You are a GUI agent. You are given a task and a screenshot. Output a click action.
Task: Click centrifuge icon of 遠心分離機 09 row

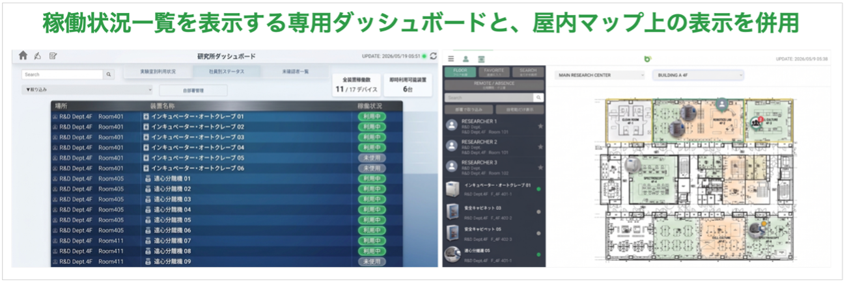click(146, 261)
